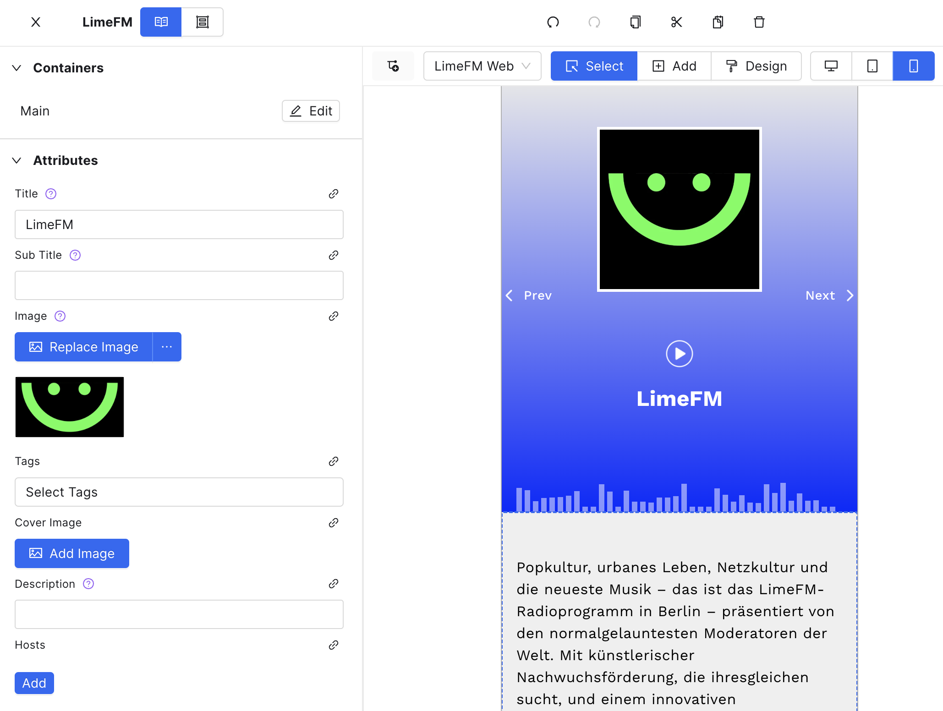
Task: Click the scissors cut icon
Action: pyautogui.click(x=677, y=22)
